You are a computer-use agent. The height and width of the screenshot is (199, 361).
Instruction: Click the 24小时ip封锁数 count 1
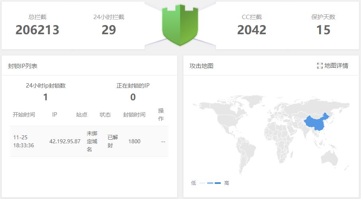[x=45, y=97]
